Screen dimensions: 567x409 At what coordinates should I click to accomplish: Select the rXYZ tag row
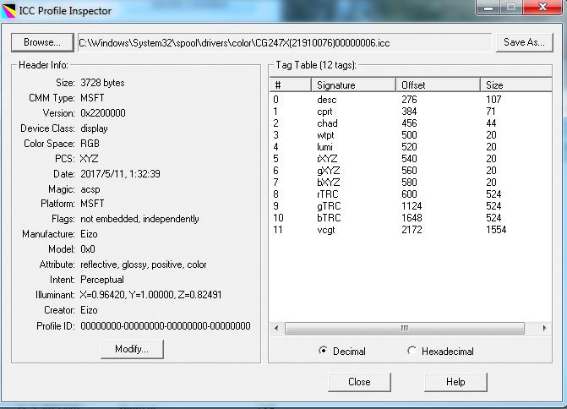[x=411, y=159]
